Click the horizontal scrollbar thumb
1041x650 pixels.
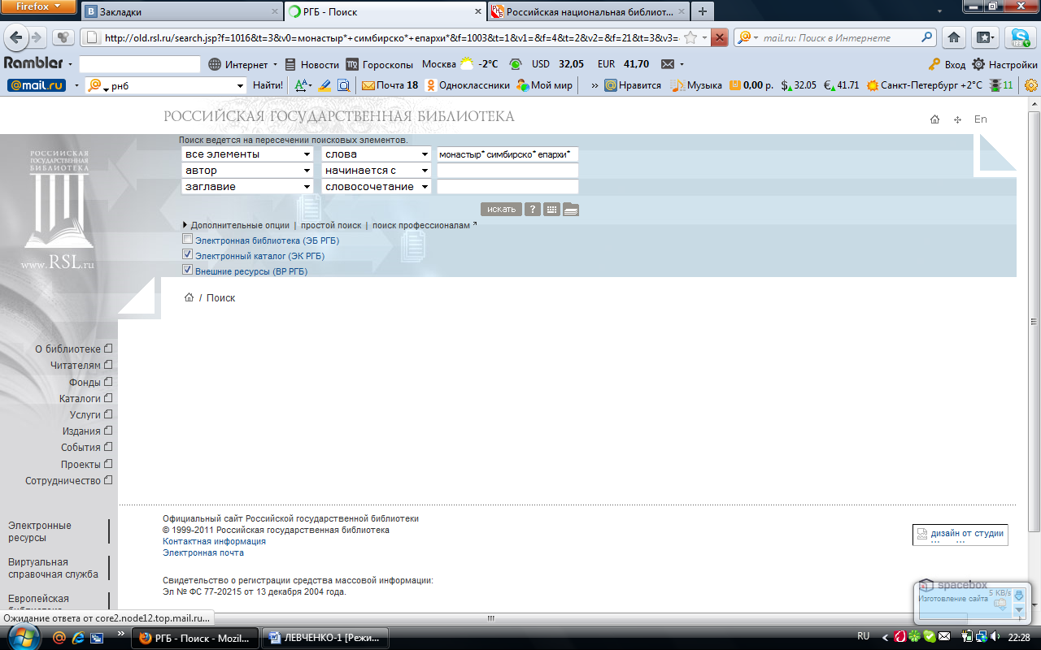coord(490,617)
